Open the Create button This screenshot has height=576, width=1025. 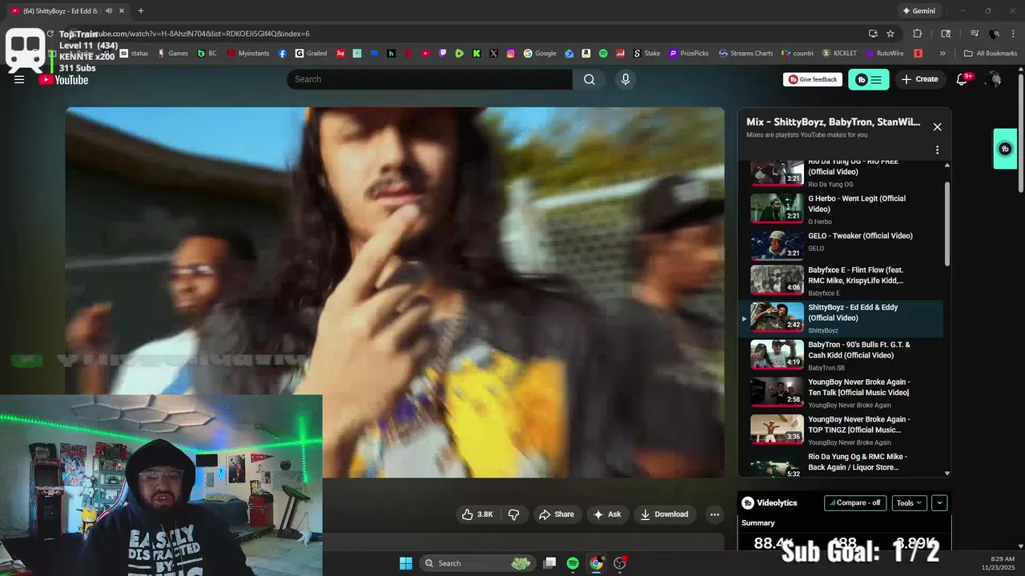coord(919,79)
